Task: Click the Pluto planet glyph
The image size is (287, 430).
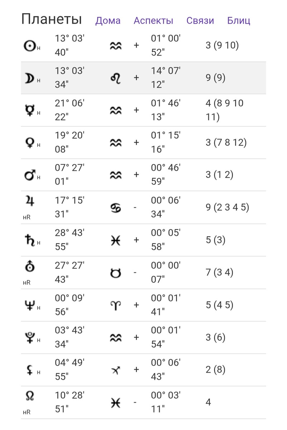Action: 29,338
